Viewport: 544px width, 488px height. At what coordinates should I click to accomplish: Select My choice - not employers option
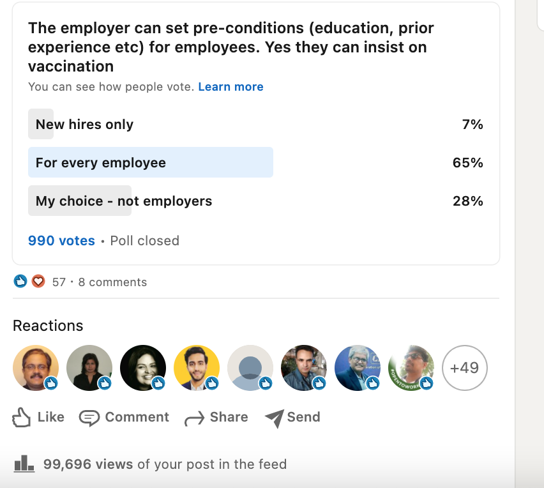[x=124, y=201]
